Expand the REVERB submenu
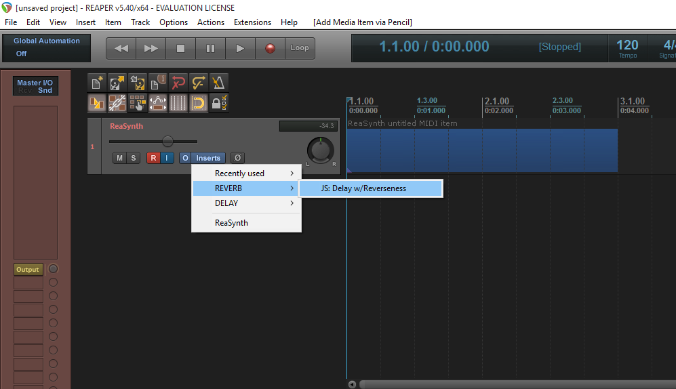The height and width of the screenshot is (389, 676). pos(247,188)
